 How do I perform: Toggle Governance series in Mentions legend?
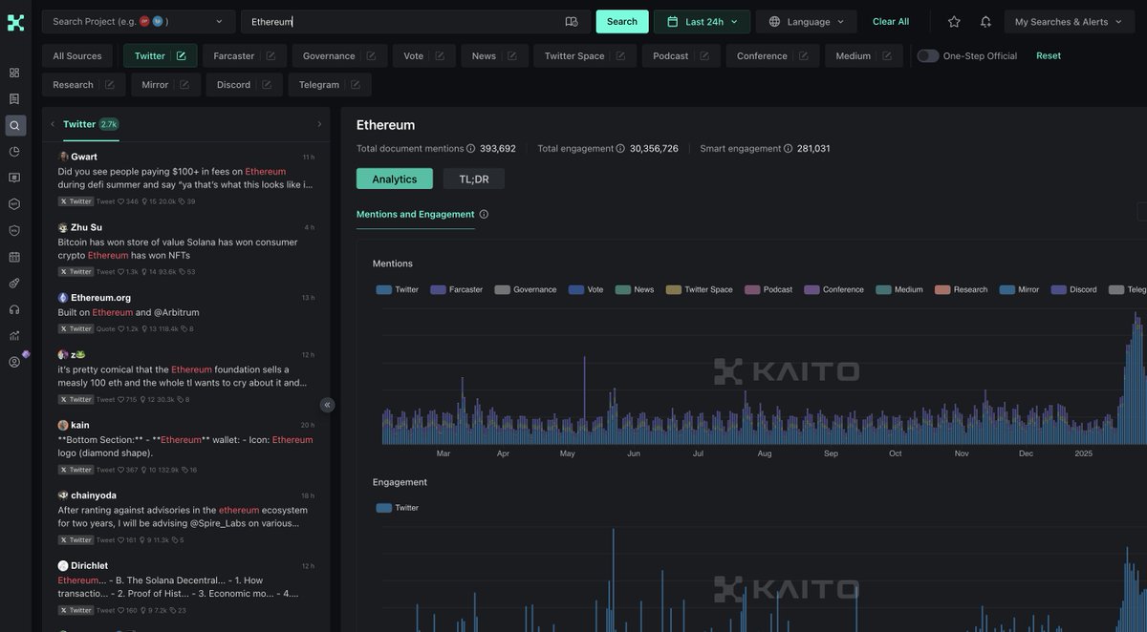[x=526, y=289]
